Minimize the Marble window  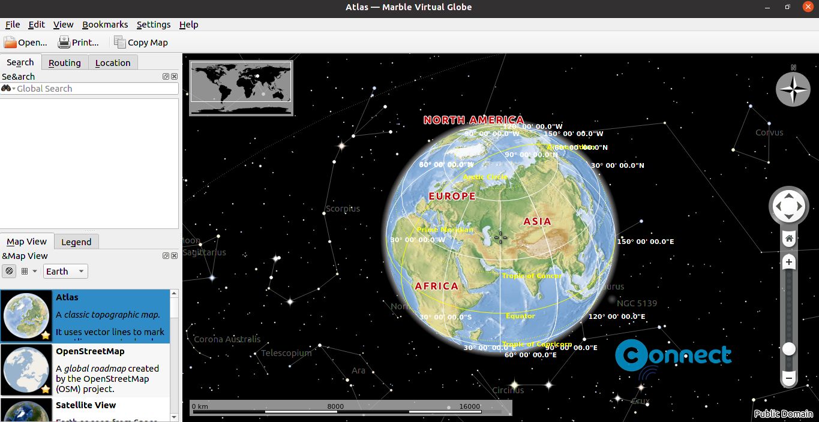click(767, 7)
